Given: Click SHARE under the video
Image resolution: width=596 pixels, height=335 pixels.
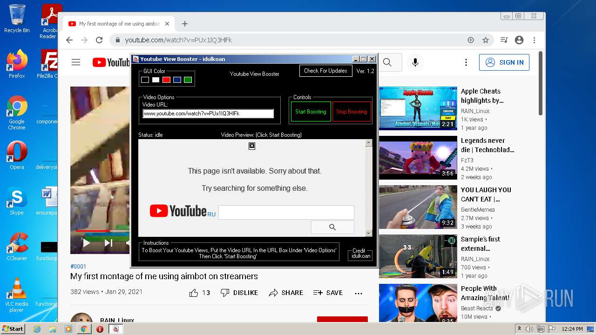Looking at the screenshot, I should click(x=286, y=293).
